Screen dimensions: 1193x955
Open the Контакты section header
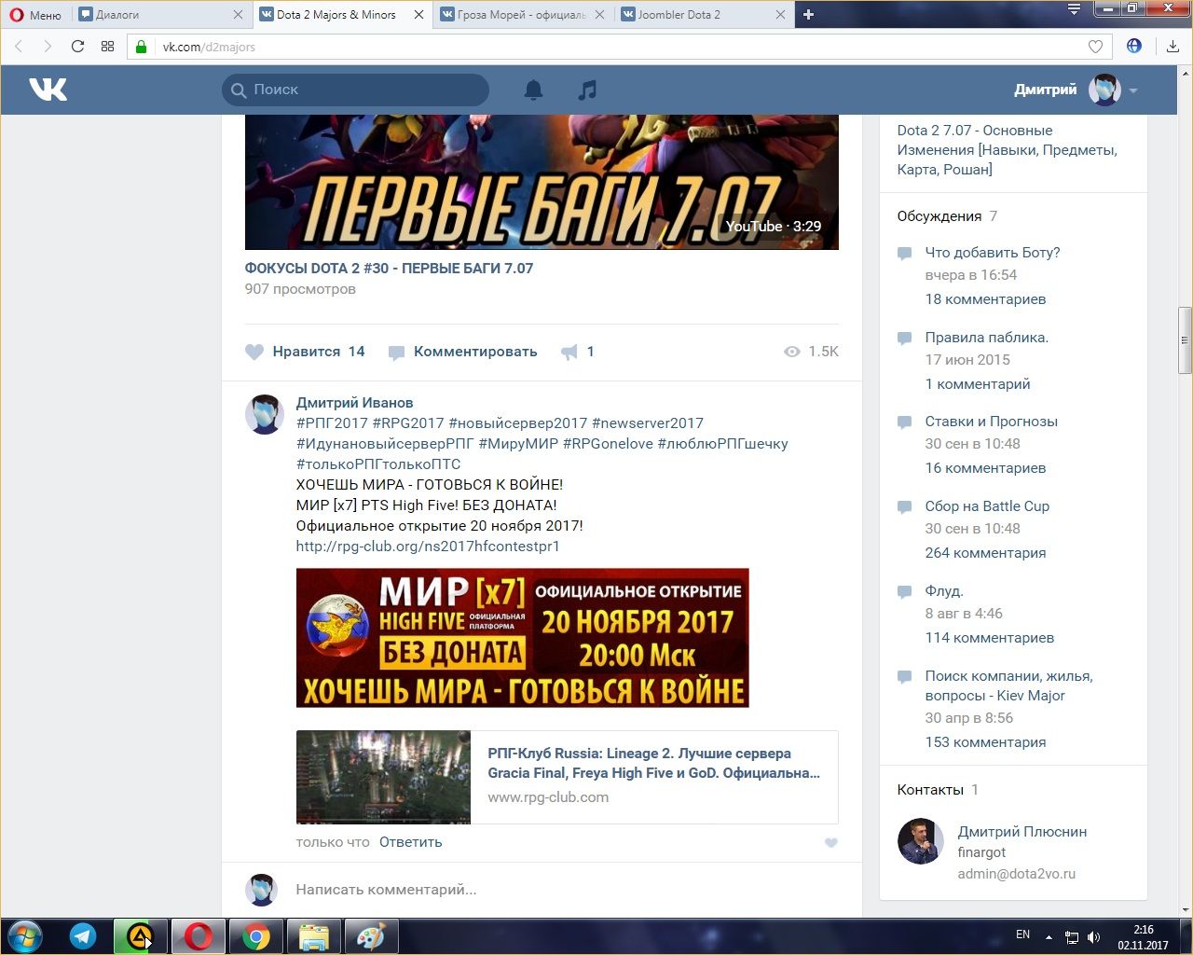(x=930, y=790)
